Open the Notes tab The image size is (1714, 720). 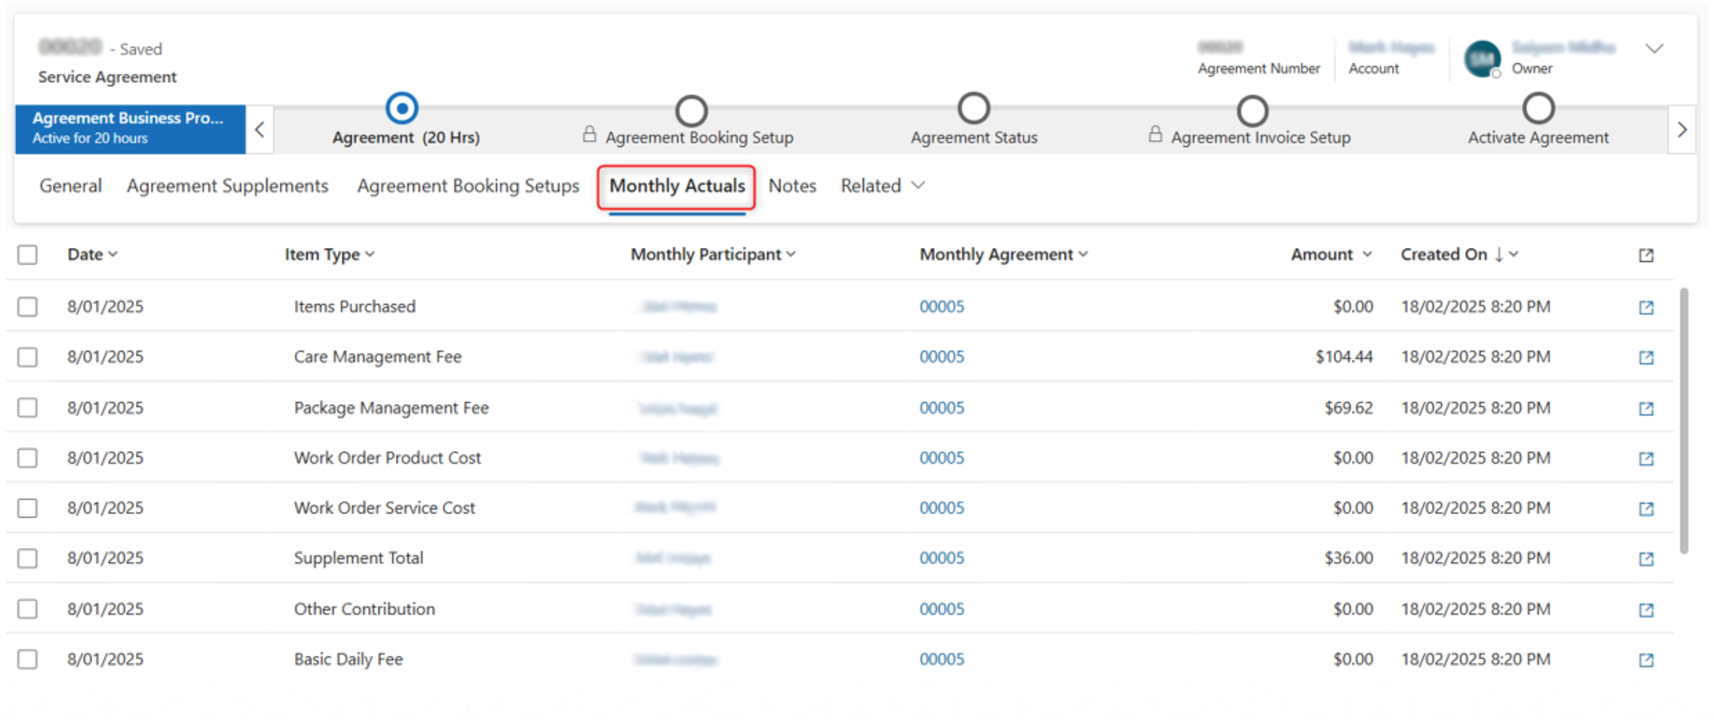click(x=792, y=185)
